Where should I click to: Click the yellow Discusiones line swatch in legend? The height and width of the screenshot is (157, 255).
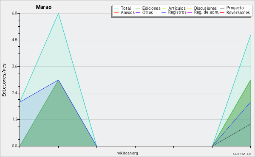point(190,8)
